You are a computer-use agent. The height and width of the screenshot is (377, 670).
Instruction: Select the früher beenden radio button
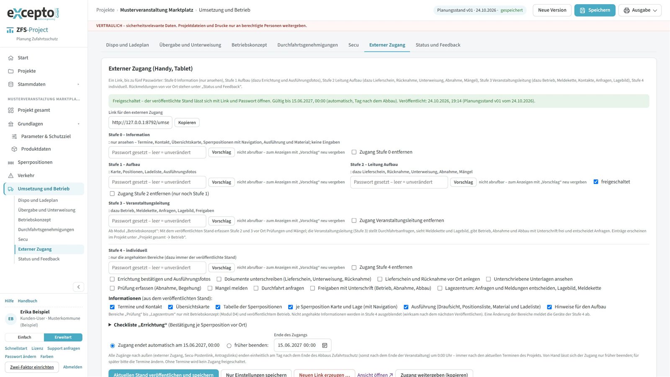coord(229,346)
